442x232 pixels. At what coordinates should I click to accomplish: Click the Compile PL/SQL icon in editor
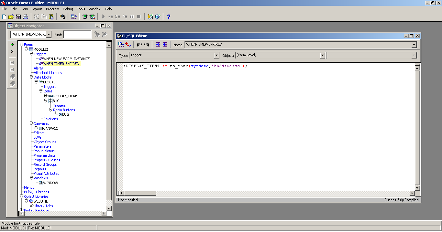[121, 45]
